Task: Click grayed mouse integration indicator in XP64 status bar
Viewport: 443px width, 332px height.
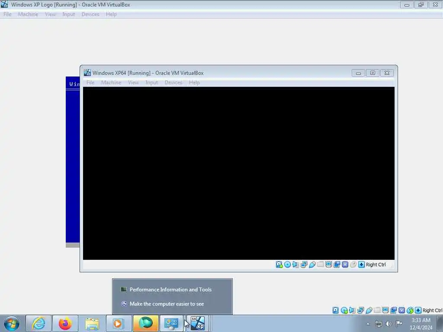Action: [x=353, y=265]
